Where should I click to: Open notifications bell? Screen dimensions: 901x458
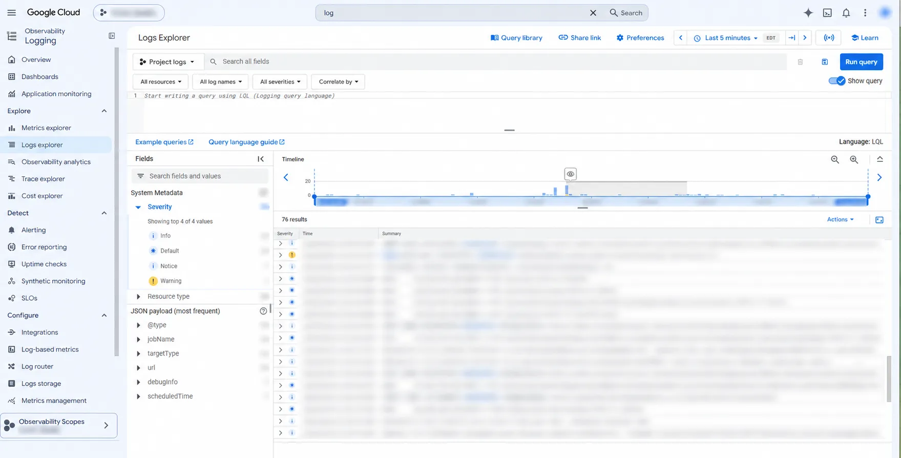[846, 13]
